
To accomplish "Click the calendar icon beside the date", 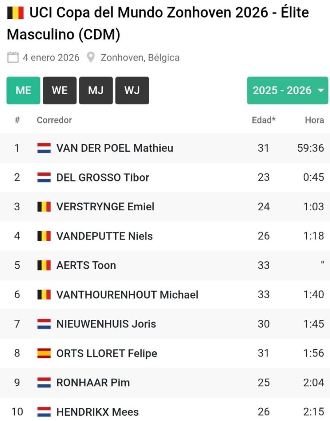I will point(13,57).
